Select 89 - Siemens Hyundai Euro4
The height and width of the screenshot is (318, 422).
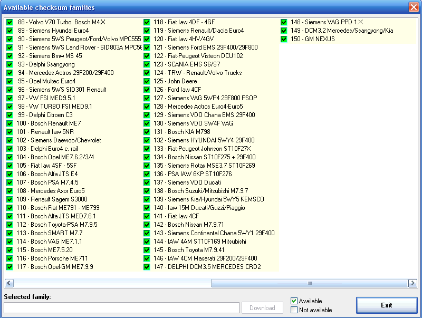tap(53, 31)
